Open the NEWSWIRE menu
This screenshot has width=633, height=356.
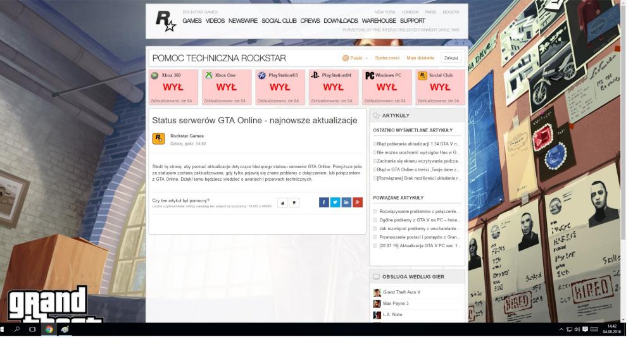click(243, 21)
